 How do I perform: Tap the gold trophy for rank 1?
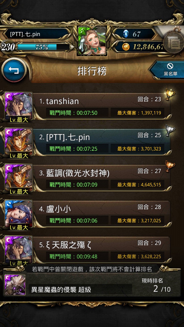(169, 94)
